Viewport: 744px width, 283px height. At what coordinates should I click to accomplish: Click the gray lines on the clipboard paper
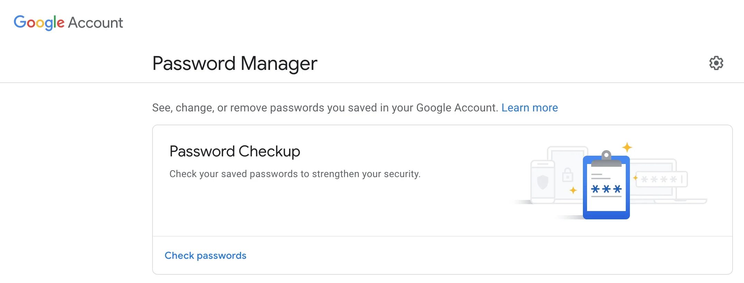[x=601, y=176]
